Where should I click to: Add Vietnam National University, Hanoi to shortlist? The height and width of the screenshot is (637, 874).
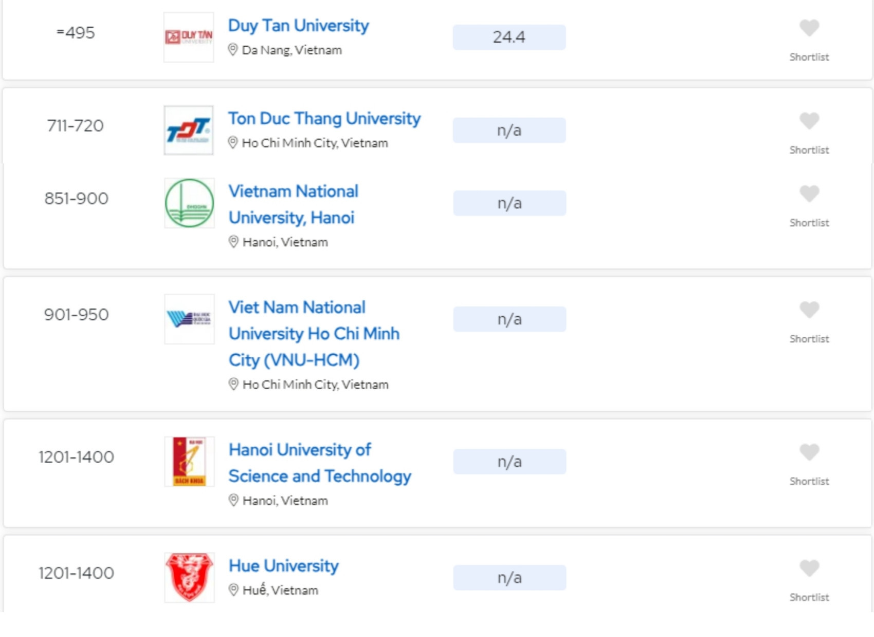[x=809, y=194]
